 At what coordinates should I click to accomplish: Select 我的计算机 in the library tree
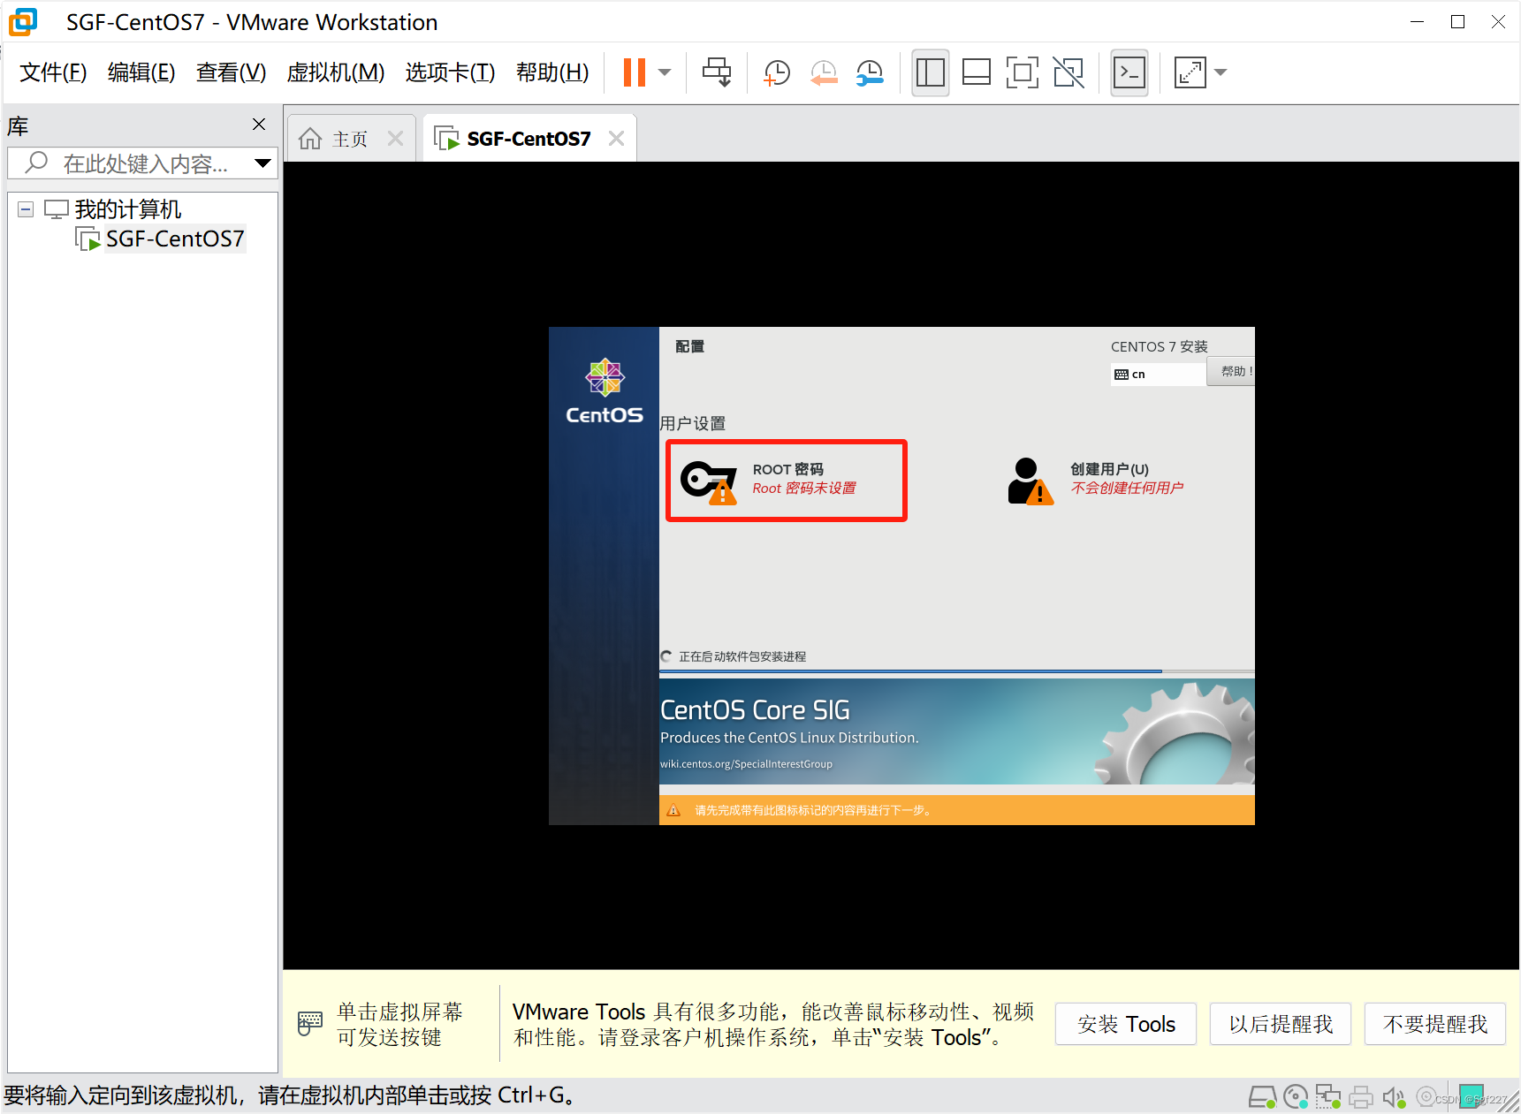pyautogui.click(x=128, y=209)
